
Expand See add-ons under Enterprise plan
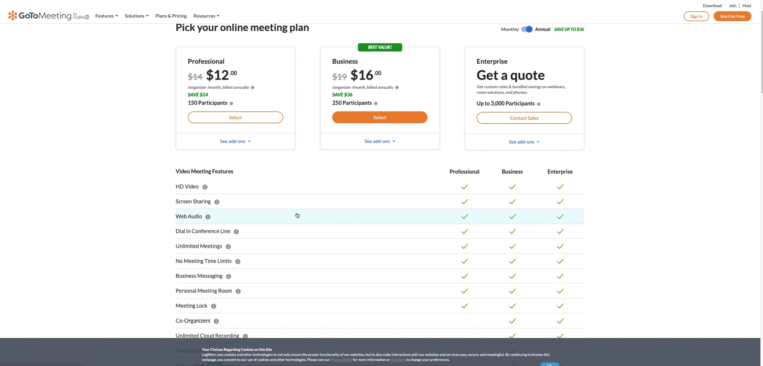tap(524, 142)
